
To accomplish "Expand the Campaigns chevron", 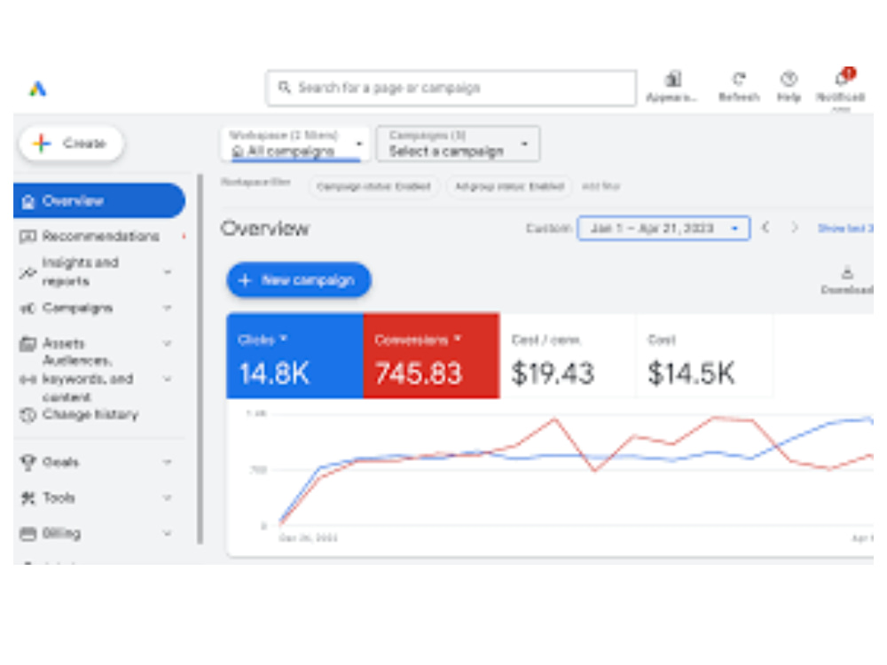I will click(x=168, y=309).
